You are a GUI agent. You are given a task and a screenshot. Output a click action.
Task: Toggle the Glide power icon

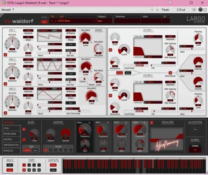point(24,129)
